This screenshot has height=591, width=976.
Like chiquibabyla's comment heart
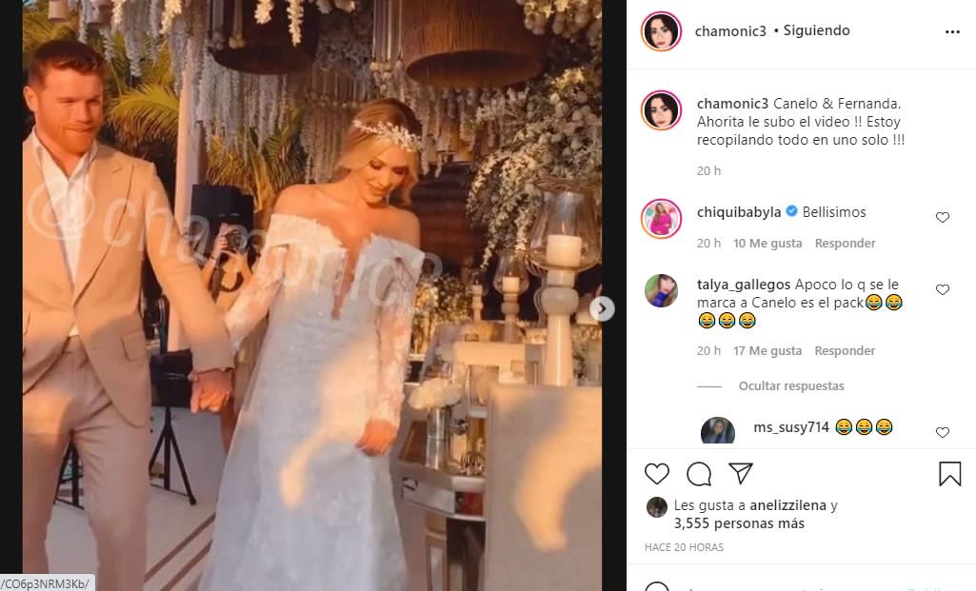click(x=943, y=217)
